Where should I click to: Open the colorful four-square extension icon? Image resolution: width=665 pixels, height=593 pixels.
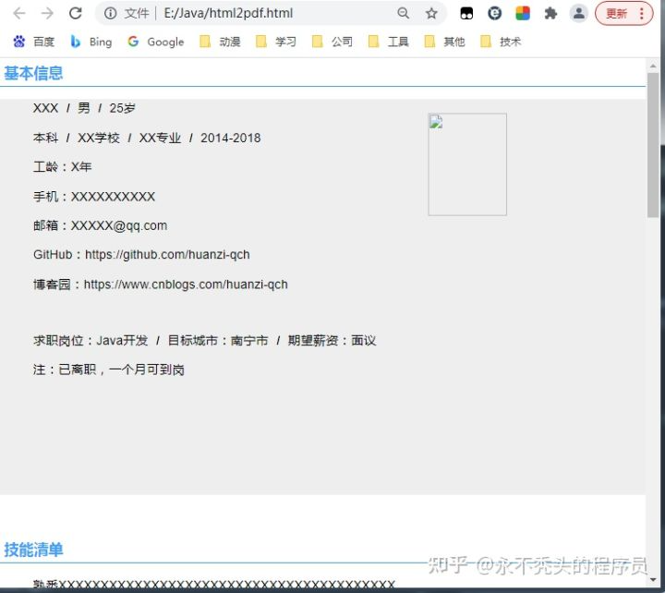(523, 14)
